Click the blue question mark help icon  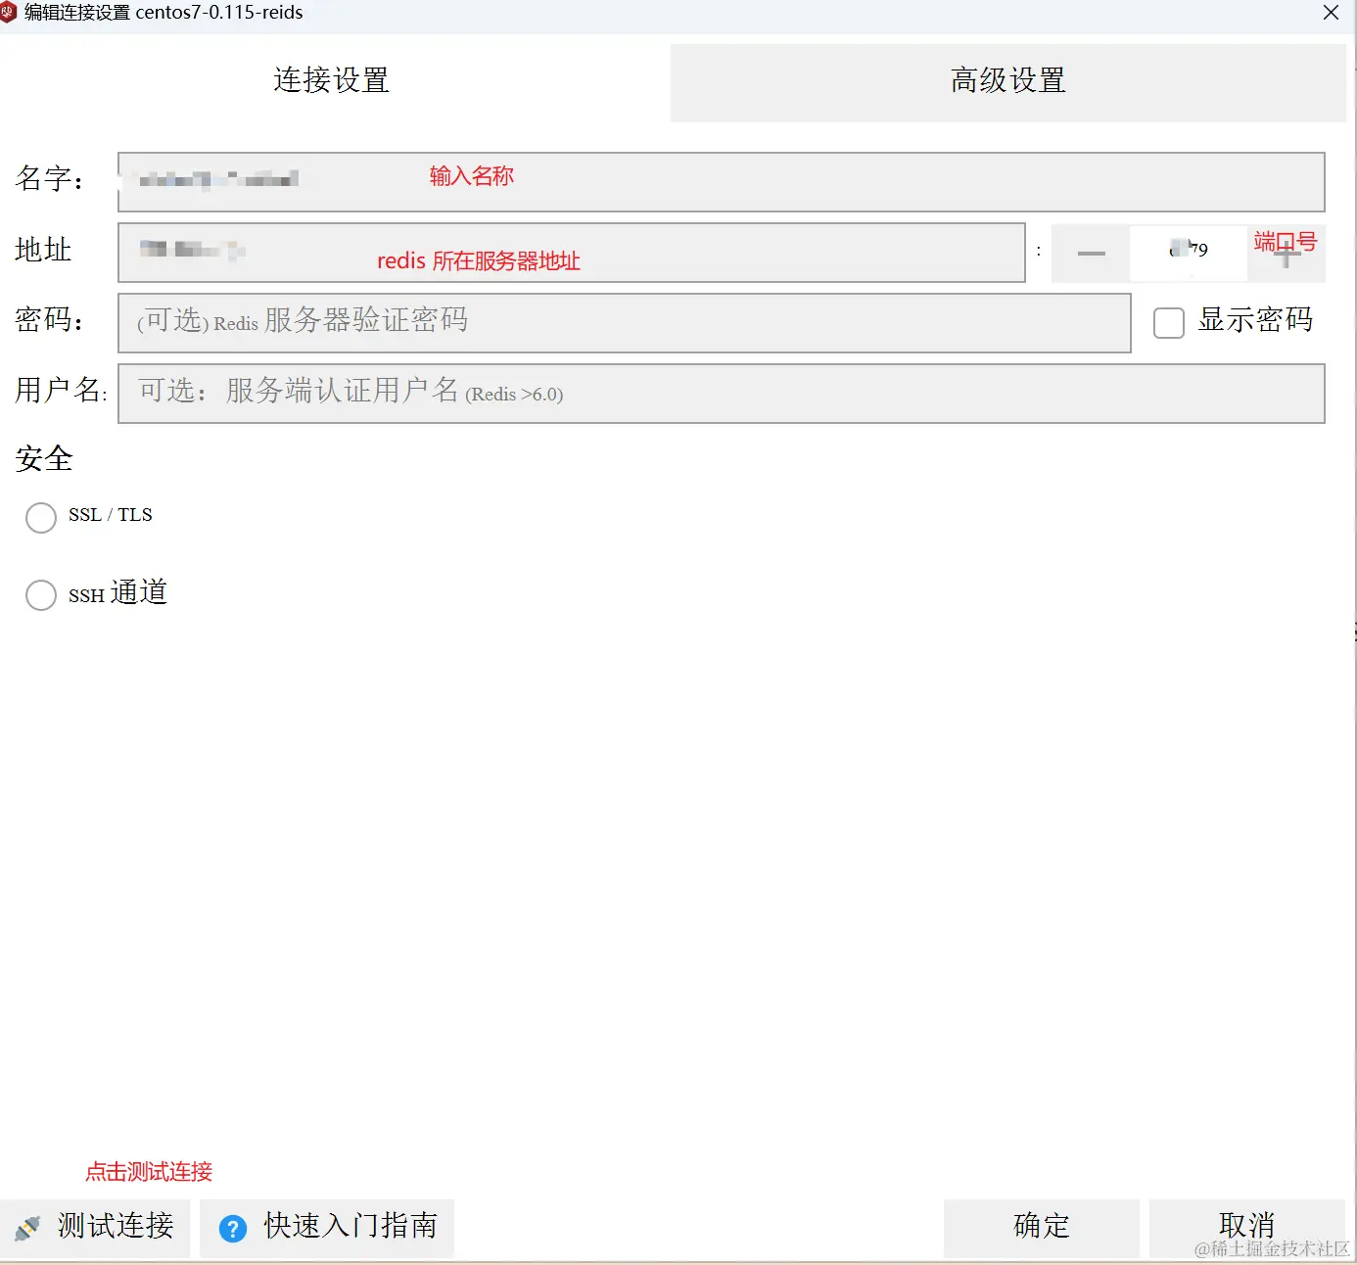(233, 1228)
